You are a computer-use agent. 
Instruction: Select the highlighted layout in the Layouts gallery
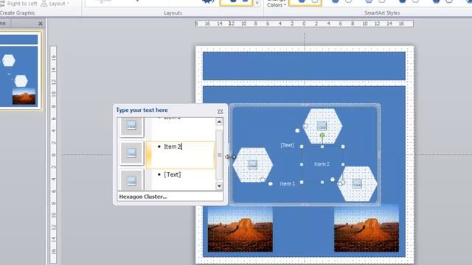pyautogui.click(x=236, y=3)
